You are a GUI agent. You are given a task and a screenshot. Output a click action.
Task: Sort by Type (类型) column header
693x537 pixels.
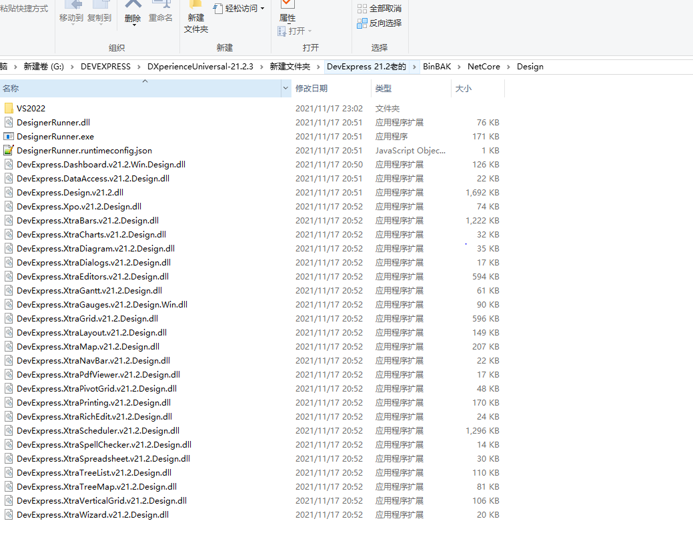point(411,89)
